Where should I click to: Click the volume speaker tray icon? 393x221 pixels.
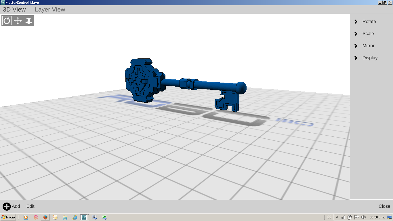(363, 217)
